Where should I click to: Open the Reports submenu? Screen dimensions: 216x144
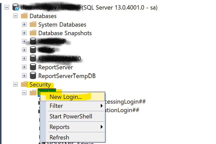coord(59,127)
